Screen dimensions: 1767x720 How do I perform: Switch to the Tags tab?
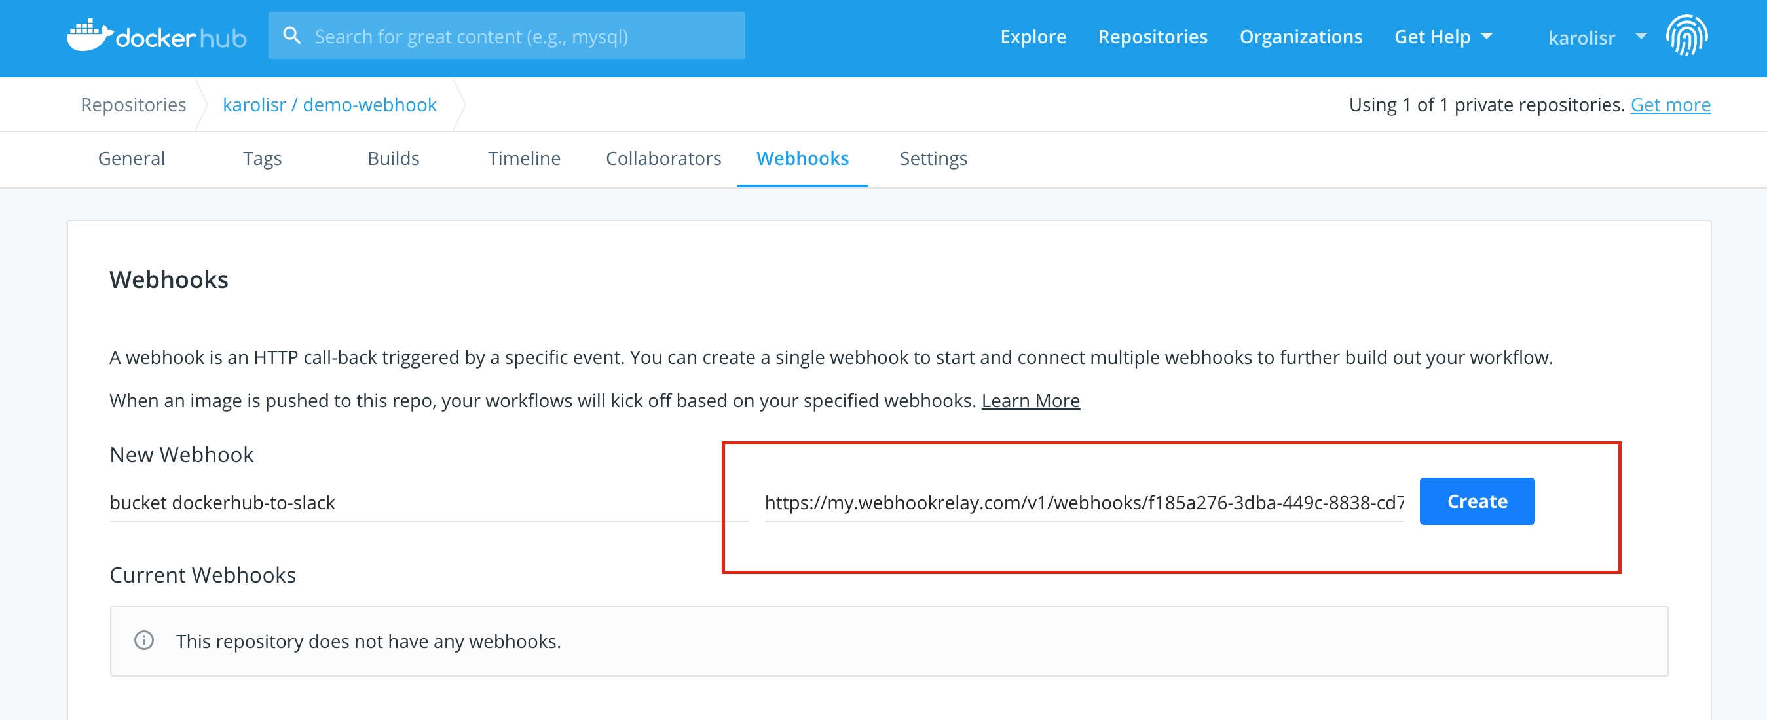tap(262, 158)
